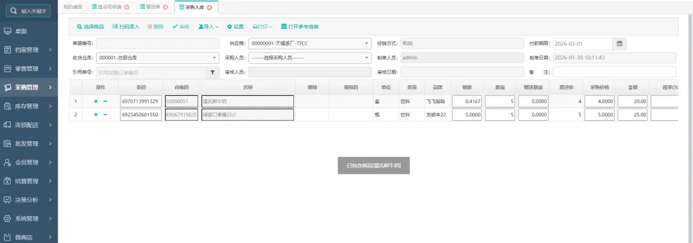Click the 已包含商品 toast message
The width and height of the screenshot is (693, 243).
tap(373, 166)
